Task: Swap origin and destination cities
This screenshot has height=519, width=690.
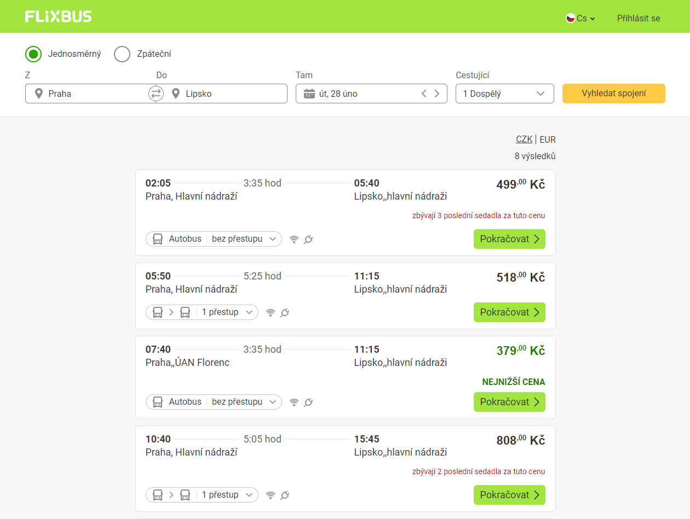Action: 156,94
